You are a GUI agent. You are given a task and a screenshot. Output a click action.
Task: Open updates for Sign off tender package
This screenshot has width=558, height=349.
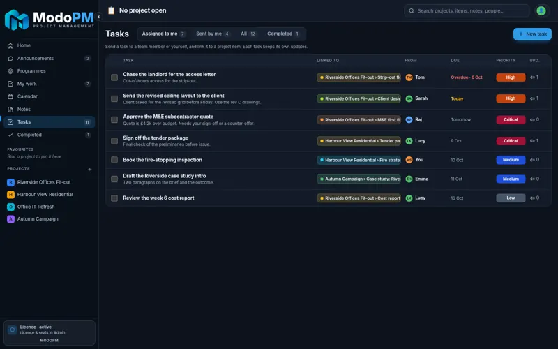(534, 141)
